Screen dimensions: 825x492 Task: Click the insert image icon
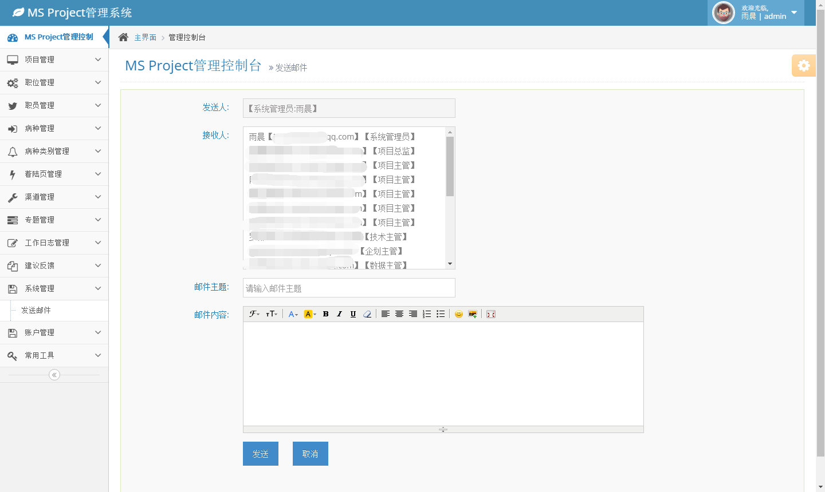point(473,314)
